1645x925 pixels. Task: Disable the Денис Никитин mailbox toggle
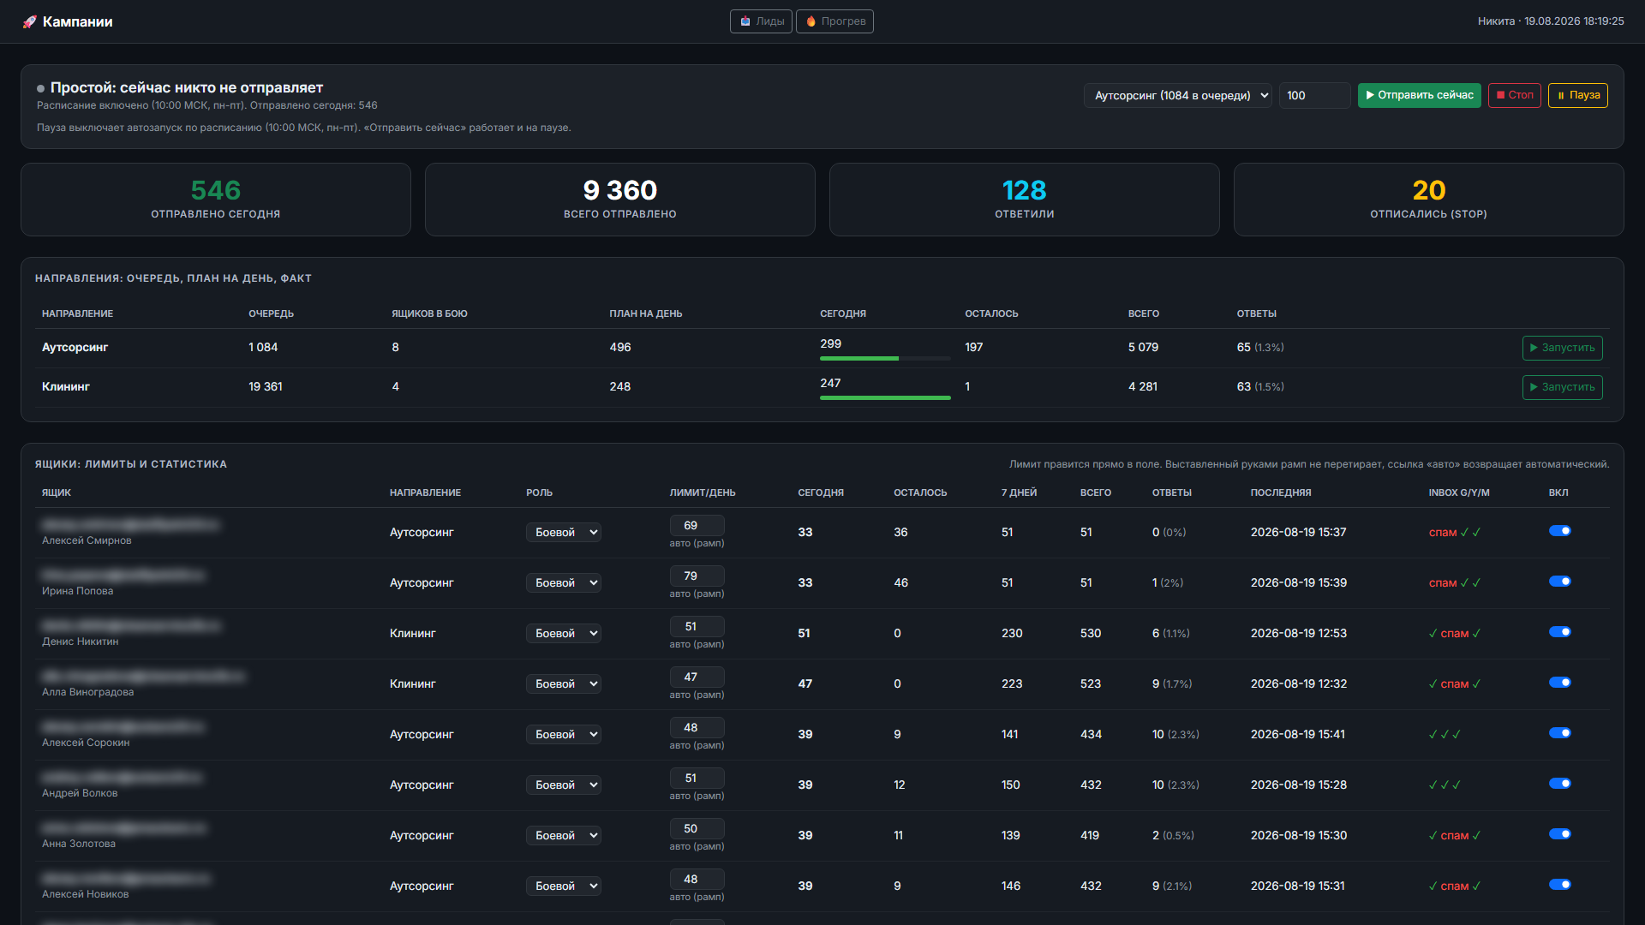(x=1559, y=632)
